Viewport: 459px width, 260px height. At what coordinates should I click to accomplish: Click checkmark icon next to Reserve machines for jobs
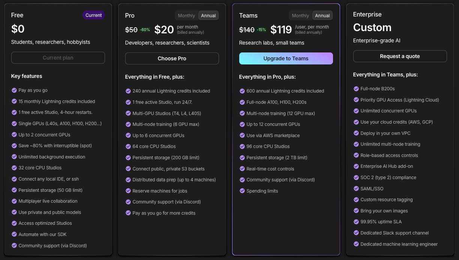128,191
